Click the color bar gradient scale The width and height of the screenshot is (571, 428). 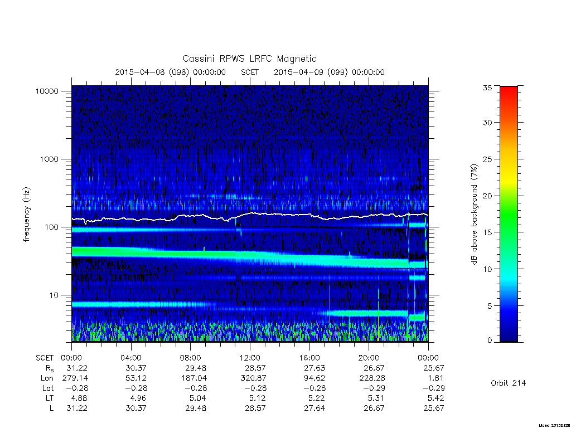coord(509,214)
